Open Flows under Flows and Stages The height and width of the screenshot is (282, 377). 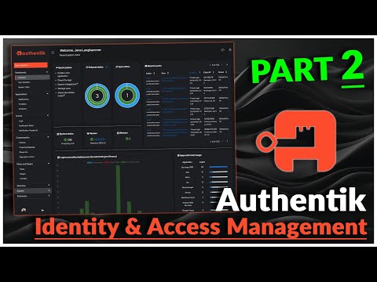[22, 169]
